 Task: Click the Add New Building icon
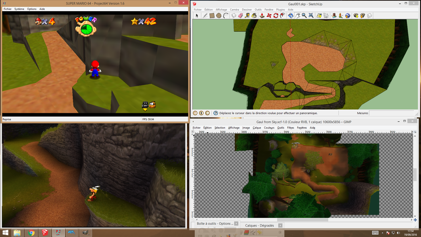coord(334,15)
